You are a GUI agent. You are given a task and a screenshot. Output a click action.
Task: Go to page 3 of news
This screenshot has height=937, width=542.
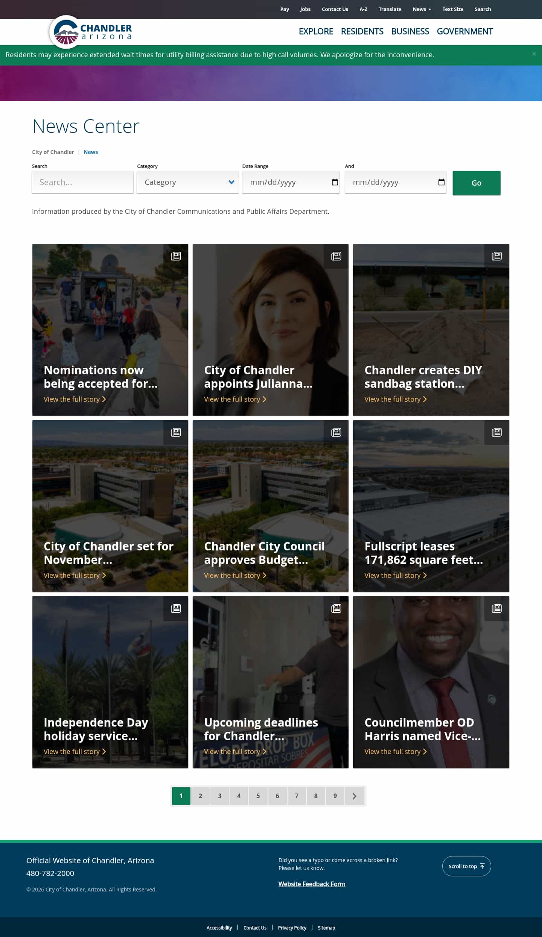pyautogui.click(x=219, y=796)
